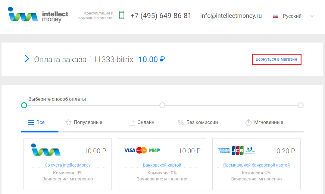Click the percent icon for Без комиссии

pos(181,122)
